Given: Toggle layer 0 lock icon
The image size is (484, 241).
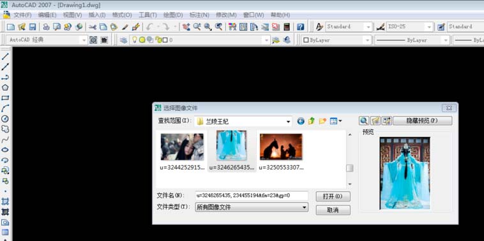Looking at the screenshot, I should pyautogui.click(x=158, y=40).
